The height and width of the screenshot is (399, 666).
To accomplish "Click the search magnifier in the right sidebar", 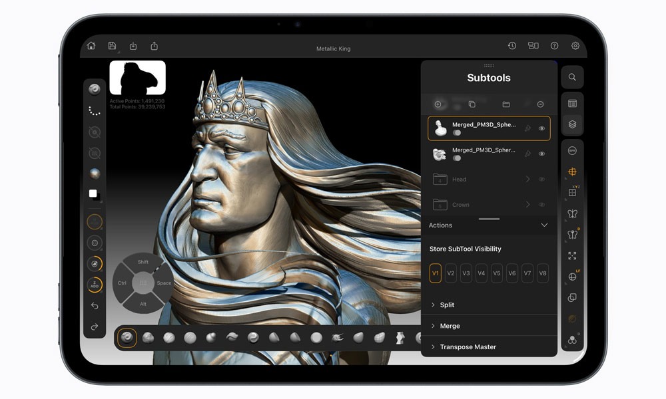I will point(572,77).
